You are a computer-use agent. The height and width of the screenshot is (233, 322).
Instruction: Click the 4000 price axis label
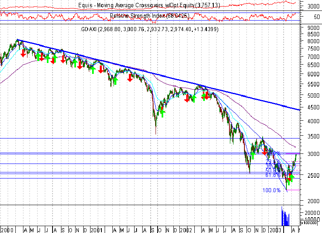314,121
